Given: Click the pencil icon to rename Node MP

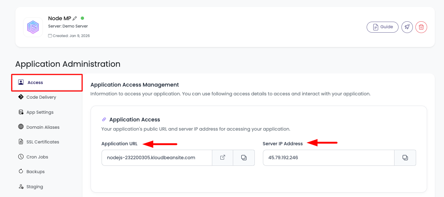Looking at the screenshot, I should 75,18.
